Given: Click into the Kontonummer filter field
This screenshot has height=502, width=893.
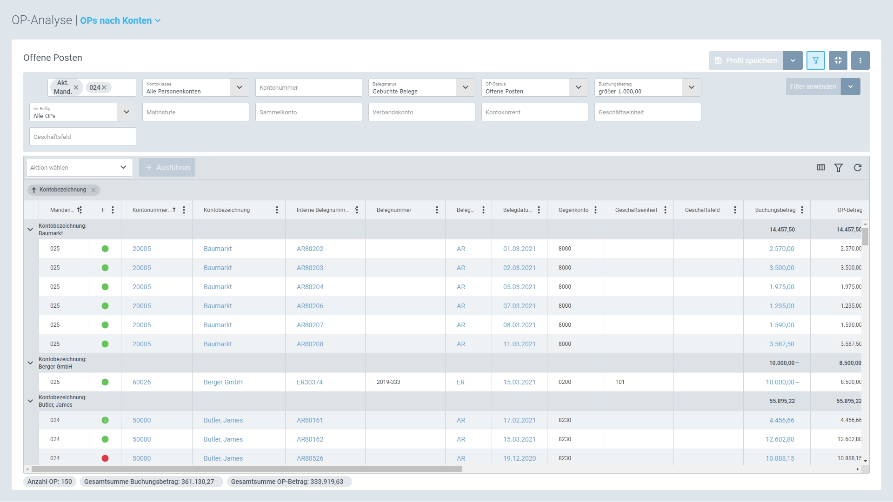Looking at the screenshot, I should click(308, 87).
